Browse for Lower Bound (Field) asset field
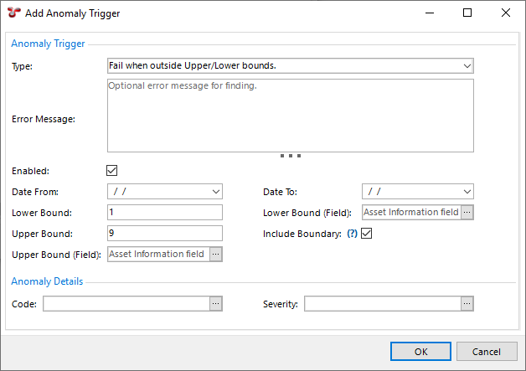 coord(467,213)
